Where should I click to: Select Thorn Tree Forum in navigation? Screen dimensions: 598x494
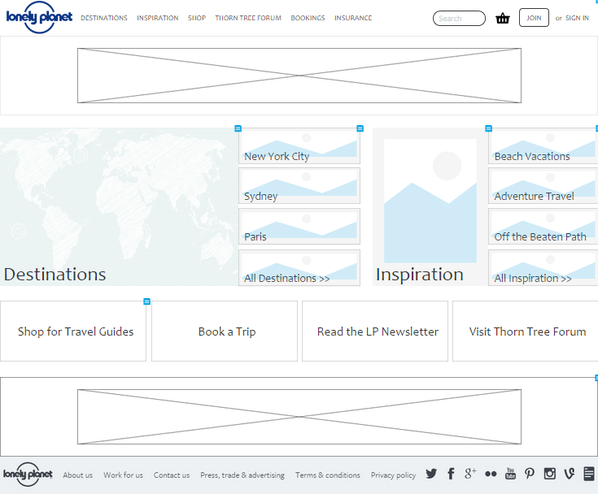pos(248,18)
